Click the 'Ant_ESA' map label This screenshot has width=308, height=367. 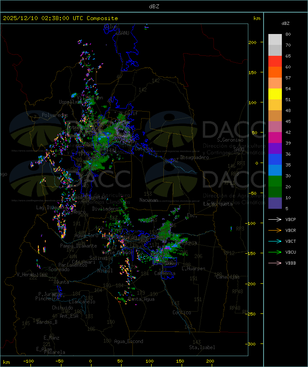[x=69, y=316]
